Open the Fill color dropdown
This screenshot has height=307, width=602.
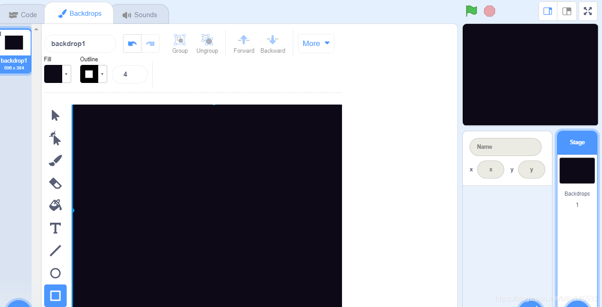click(67, 74)
